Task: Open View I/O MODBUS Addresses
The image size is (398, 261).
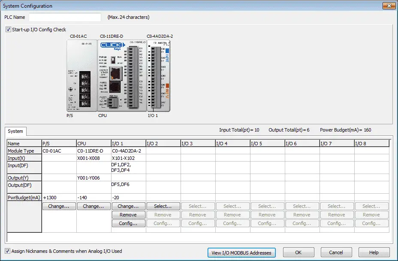Action: (x=241, y=252)
